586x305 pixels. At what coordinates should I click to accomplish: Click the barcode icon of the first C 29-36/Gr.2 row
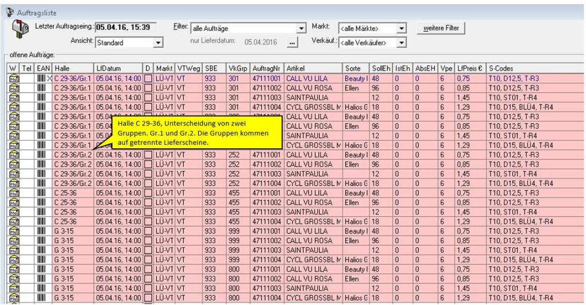tap(41, 155)
